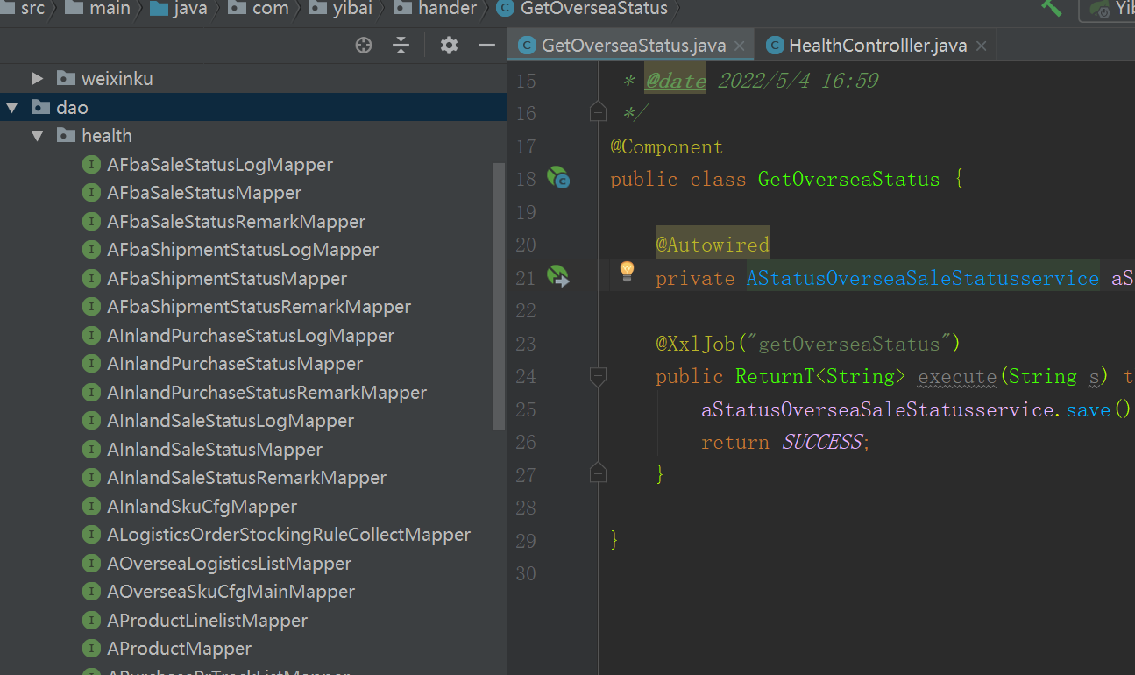This screenshot has height=675, width=1135.
Task: Select AFbaShipmentStatusRemarkMapper in the tree
Action: point(259,307)
